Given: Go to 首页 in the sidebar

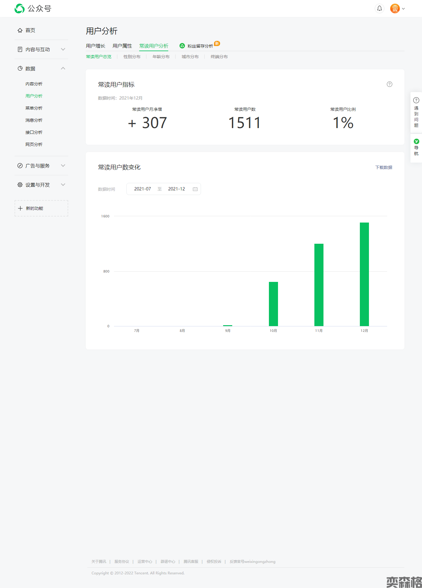Looking at the screenshot, I should click(30, 30).
